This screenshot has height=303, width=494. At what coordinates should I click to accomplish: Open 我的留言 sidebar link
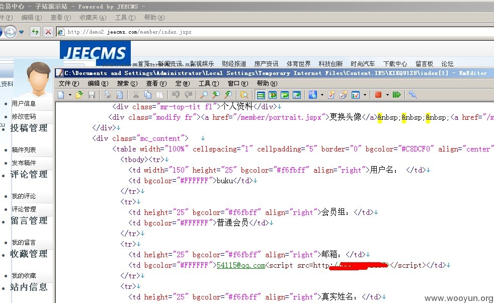pos(24,243)
